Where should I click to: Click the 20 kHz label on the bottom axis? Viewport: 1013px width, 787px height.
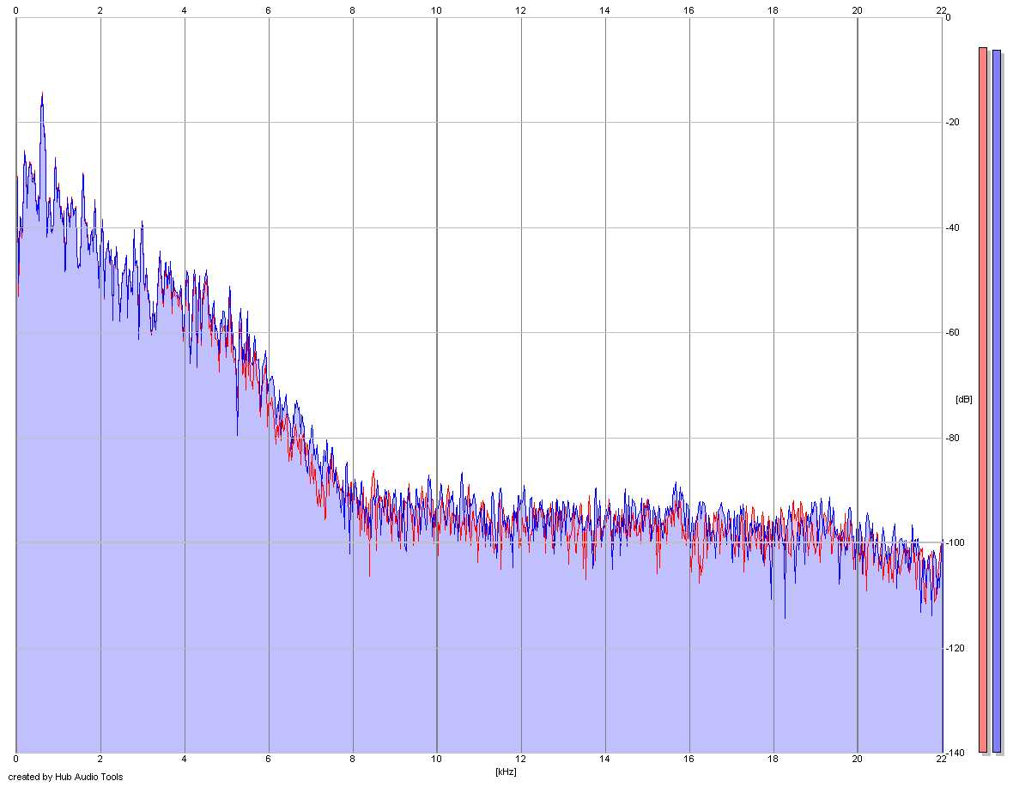pyautogui.click(x=857, y=759)
